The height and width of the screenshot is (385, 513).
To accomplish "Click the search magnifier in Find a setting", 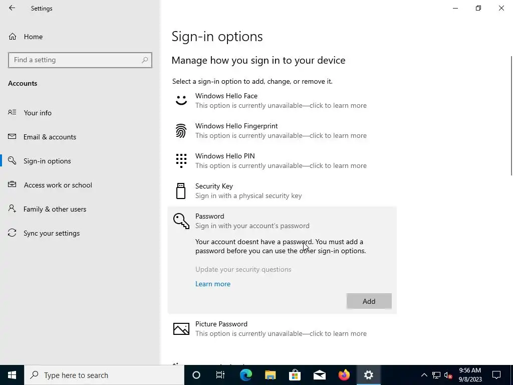I will (145, 60).
